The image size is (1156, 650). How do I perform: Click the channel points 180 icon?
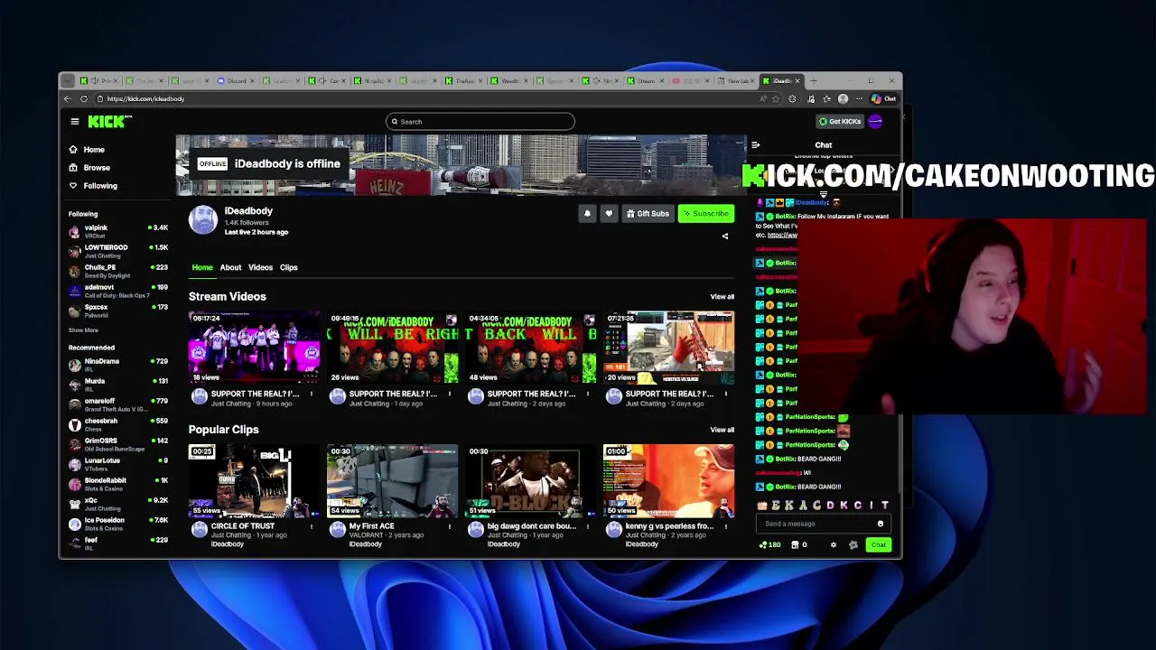pyautogui.click(x=769, y=545)
